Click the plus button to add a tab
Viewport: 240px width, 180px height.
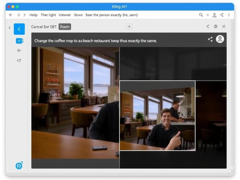click(129, 26)
